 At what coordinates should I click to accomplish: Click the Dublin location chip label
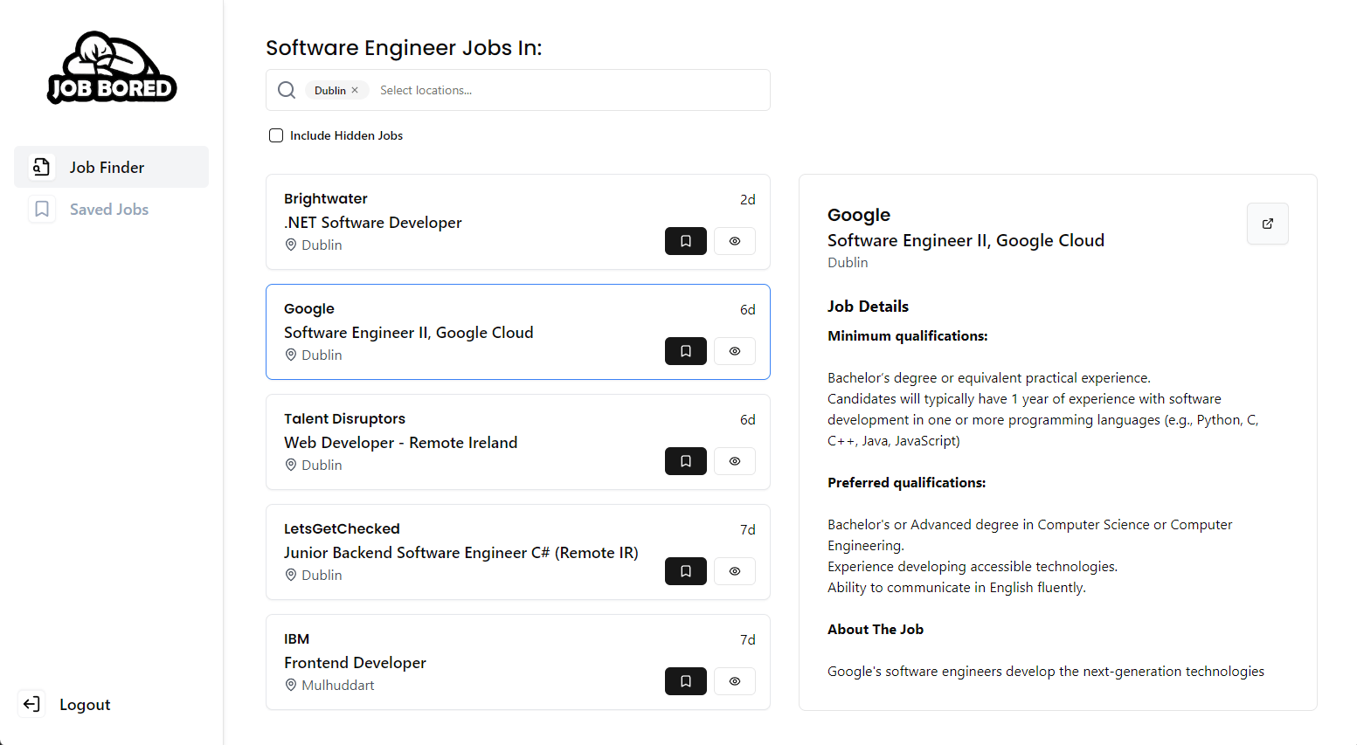[x=330, y=90]
